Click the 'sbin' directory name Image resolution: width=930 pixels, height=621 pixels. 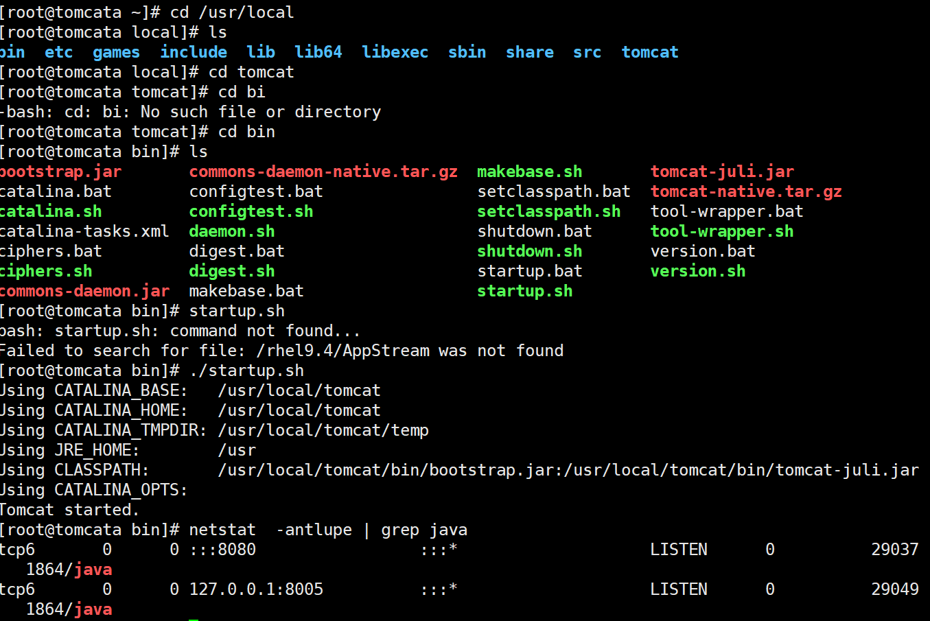point(467,52)
